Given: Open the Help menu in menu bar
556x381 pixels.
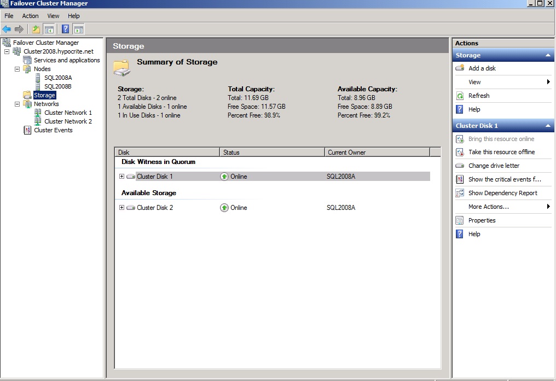Looking at the screenshot, I should (74, 16).
